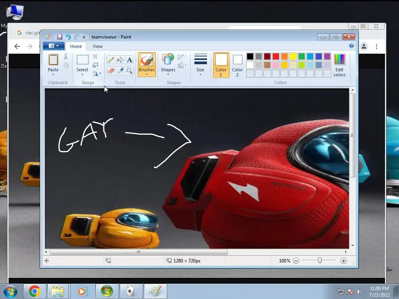Click the Chrome profile avatar icon
Screen dimensions: 399x299
coord(364,47)
